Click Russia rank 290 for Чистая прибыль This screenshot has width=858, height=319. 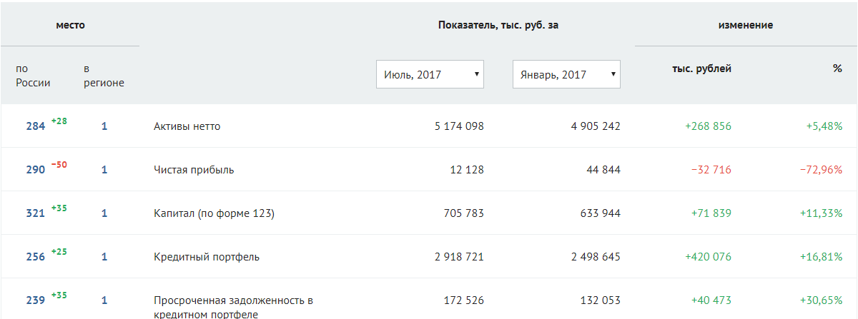pyautogui.click(x=36, y=170)
